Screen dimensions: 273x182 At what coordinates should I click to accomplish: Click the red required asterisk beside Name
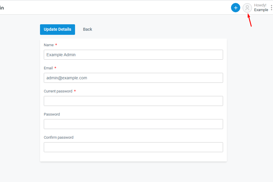(56, 45)
